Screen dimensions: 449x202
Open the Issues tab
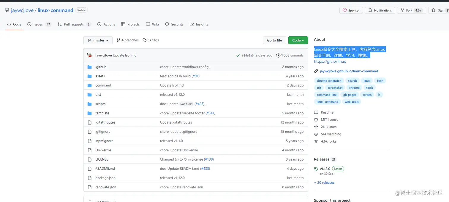(39, 24)
